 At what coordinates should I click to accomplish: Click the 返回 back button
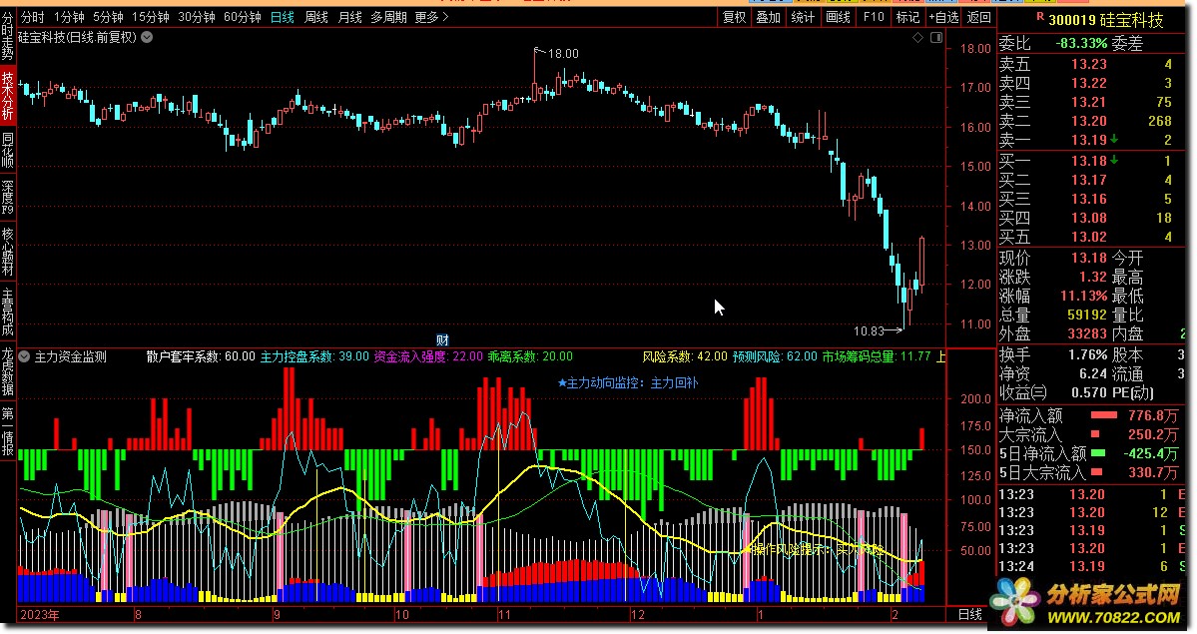pos(978,17)
